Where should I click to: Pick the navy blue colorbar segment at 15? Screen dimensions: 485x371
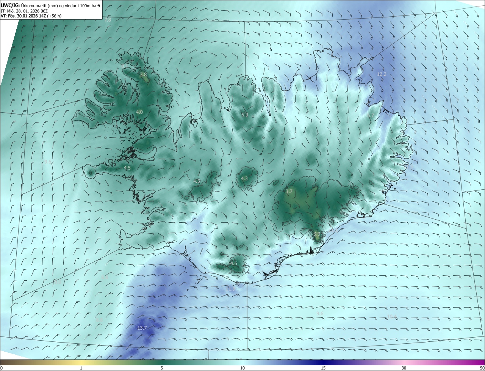coord(323,362)
